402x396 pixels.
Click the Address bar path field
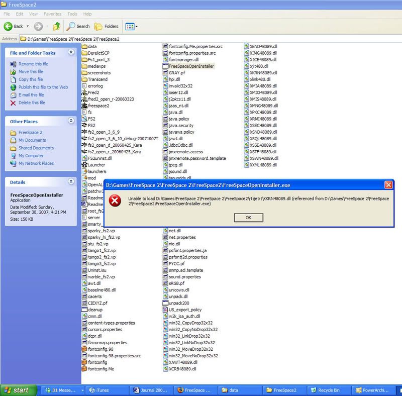pos(210,39)
